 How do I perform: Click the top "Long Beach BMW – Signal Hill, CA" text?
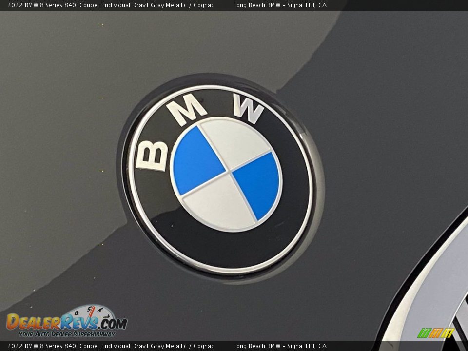[x=280, y=5]
